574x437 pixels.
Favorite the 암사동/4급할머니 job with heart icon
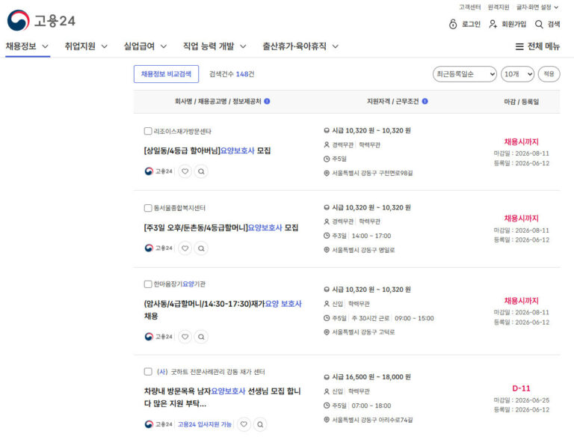click(185, 337)
